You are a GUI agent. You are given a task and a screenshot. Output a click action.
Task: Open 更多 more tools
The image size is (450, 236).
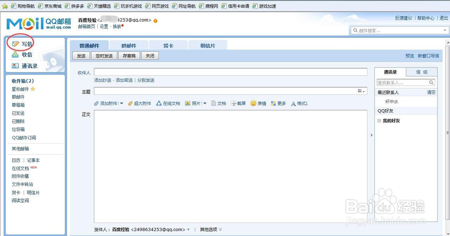coord(279,103)
